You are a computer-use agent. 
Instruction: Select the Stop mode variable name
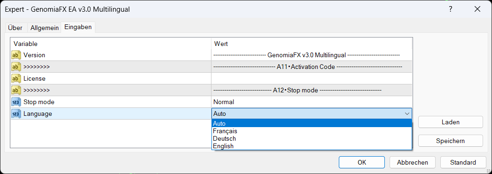tap(39, 102)
